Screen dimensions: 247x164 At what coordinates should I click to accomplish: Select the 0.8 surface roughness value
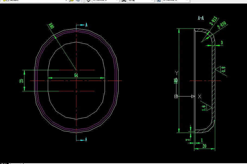[x=223, y=69]
